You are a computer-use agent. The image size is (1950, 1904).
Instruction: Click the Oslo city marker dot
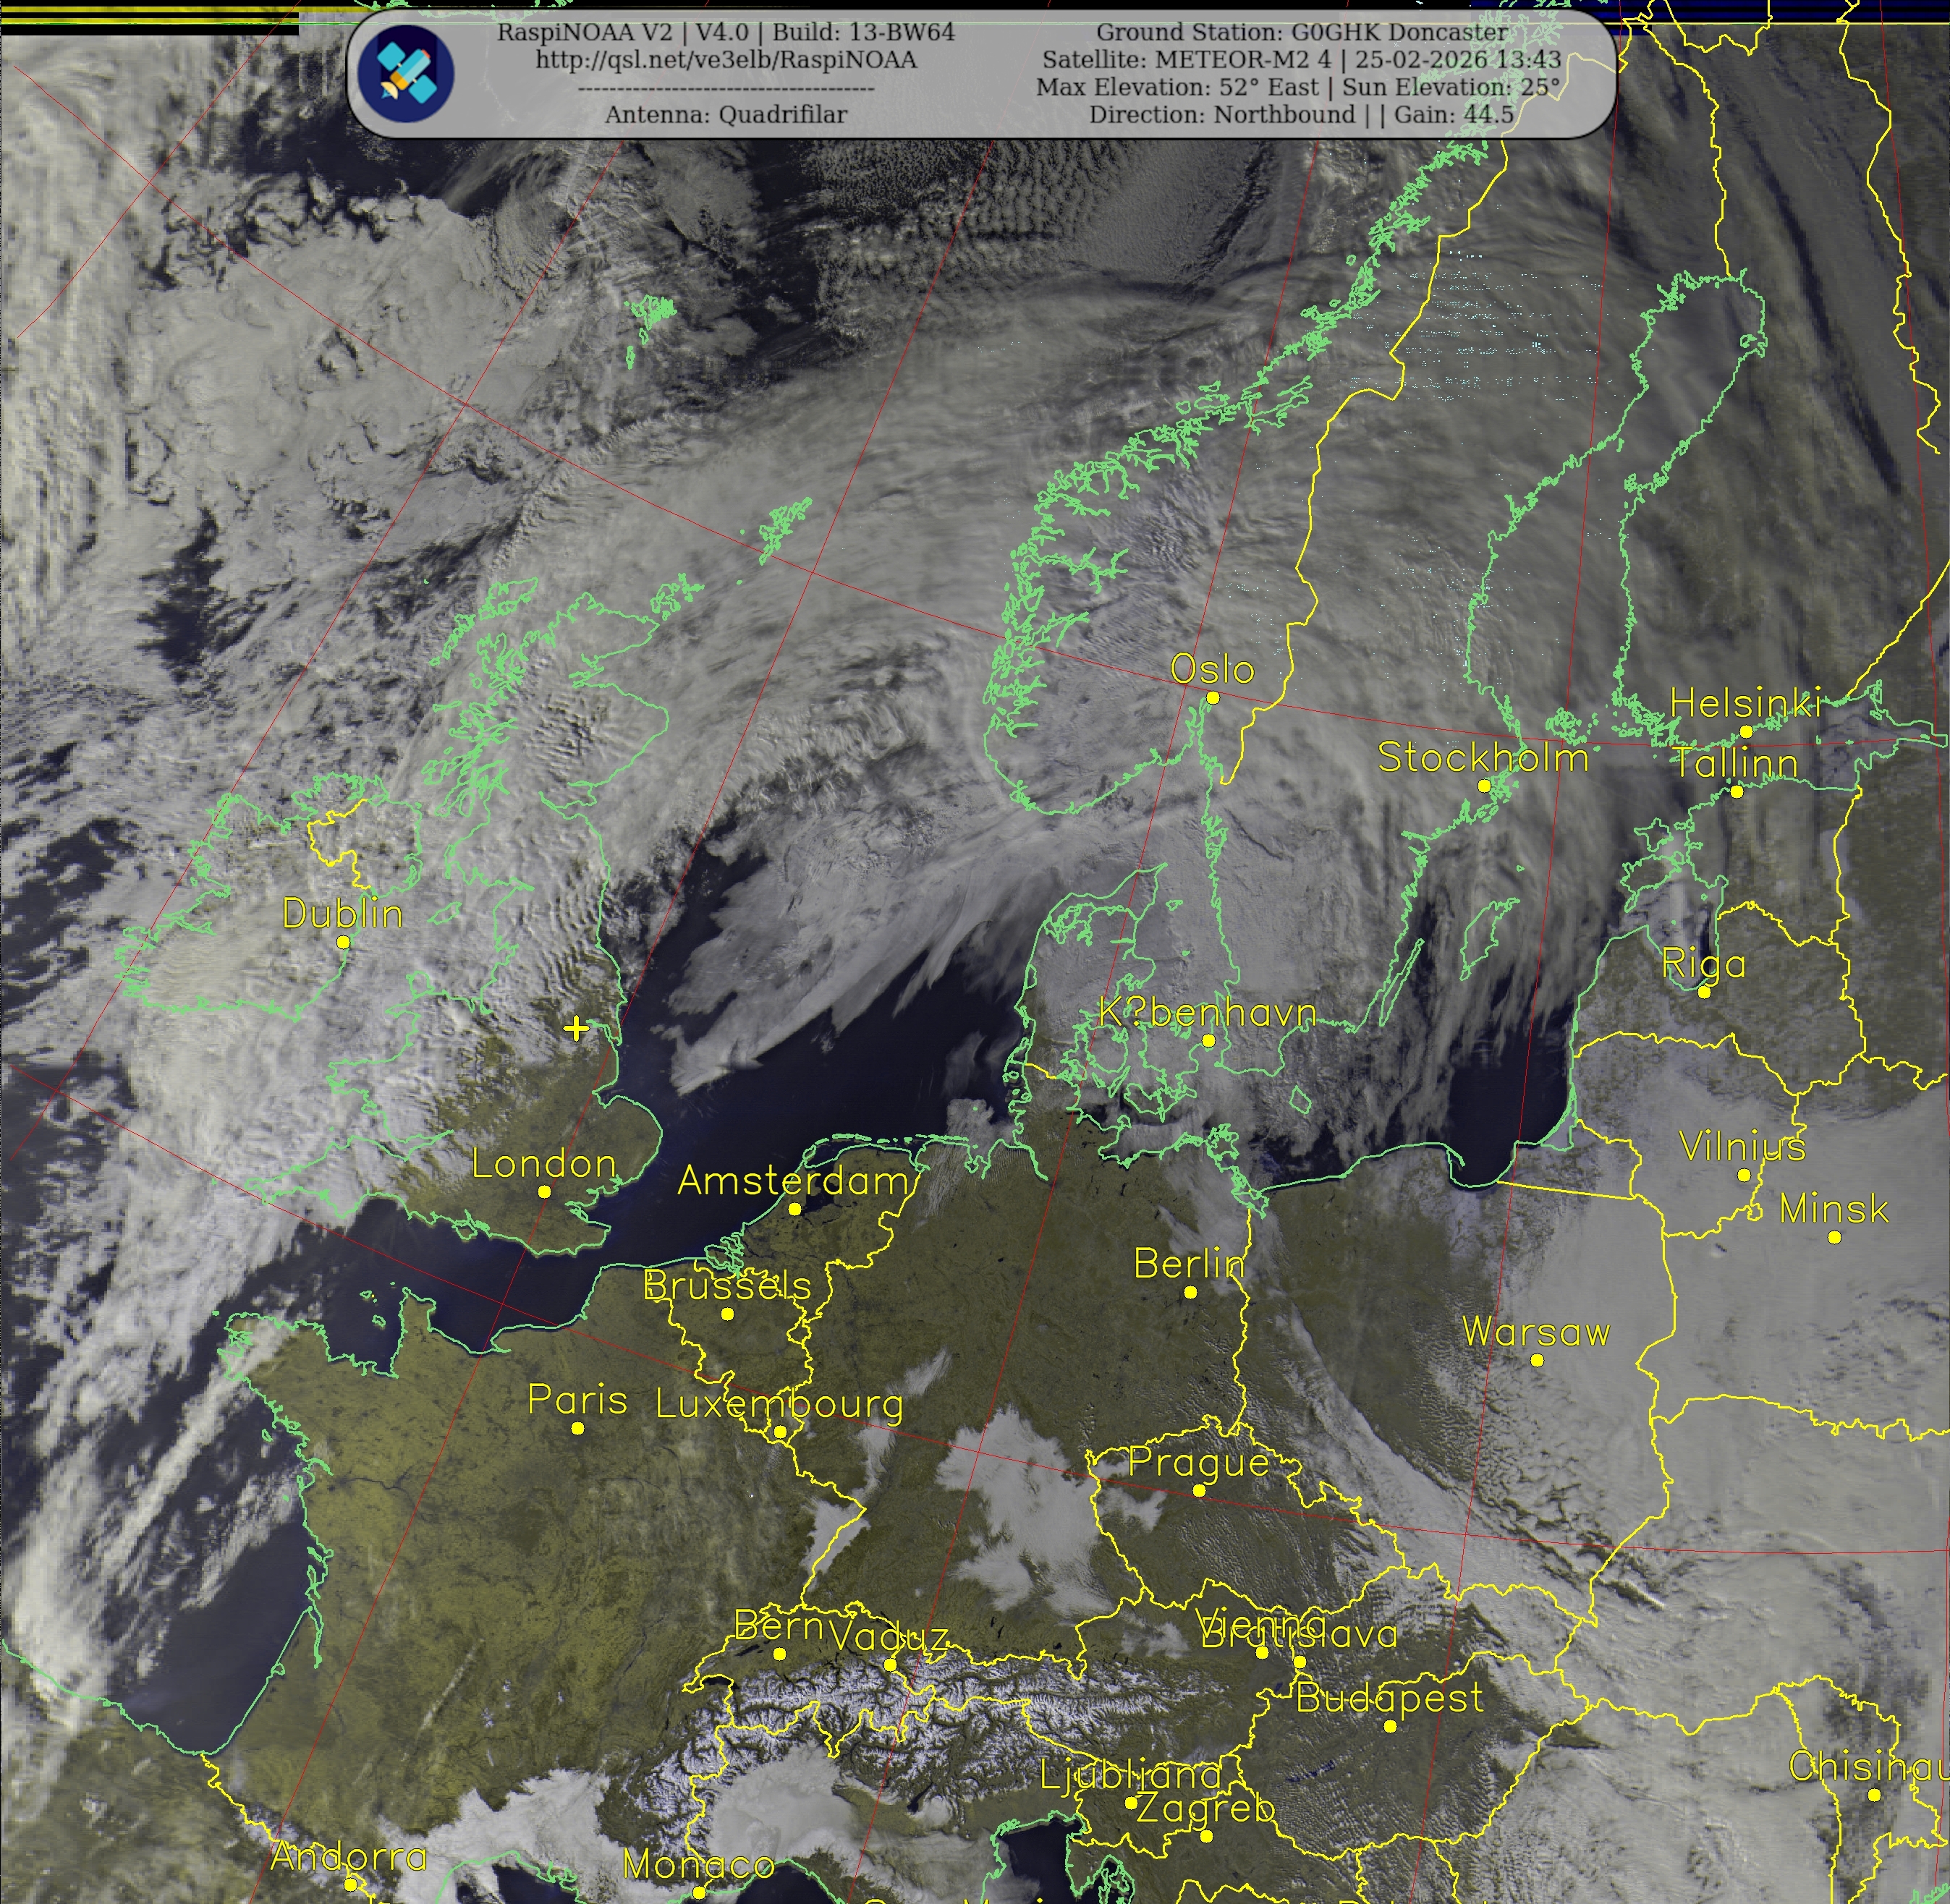tap(1212, 697)
